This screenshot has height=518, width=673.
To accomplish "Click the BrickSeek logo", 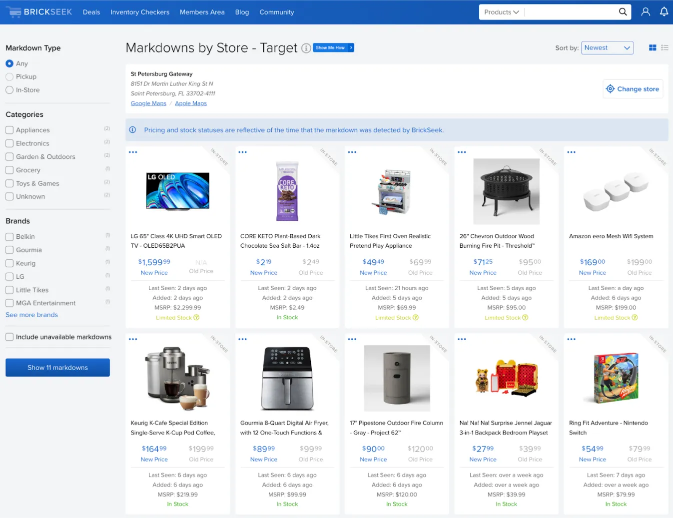I will pos(39,11).
